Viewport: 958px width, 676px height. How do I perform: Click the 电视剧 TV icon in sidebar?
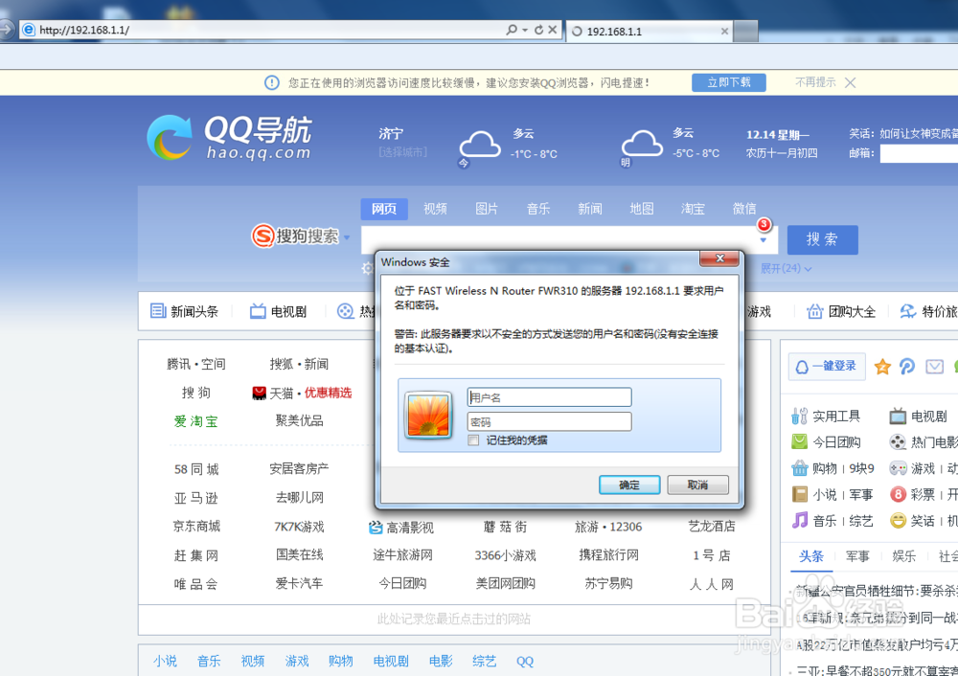click(x=898, y=417)
